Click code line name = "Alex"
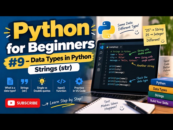 [117, 54]
